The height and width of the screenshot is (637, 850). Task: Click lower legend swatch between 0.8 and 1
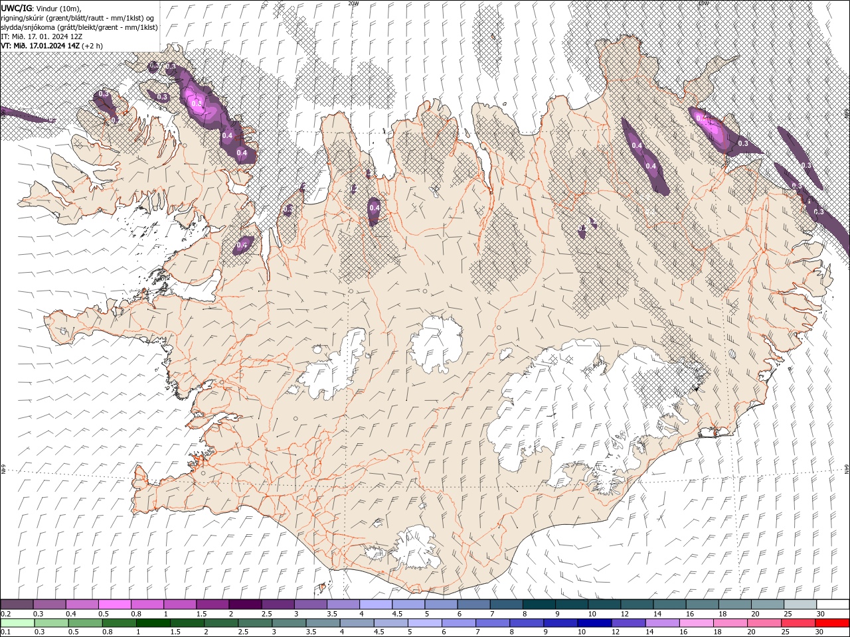click(119, 623)
